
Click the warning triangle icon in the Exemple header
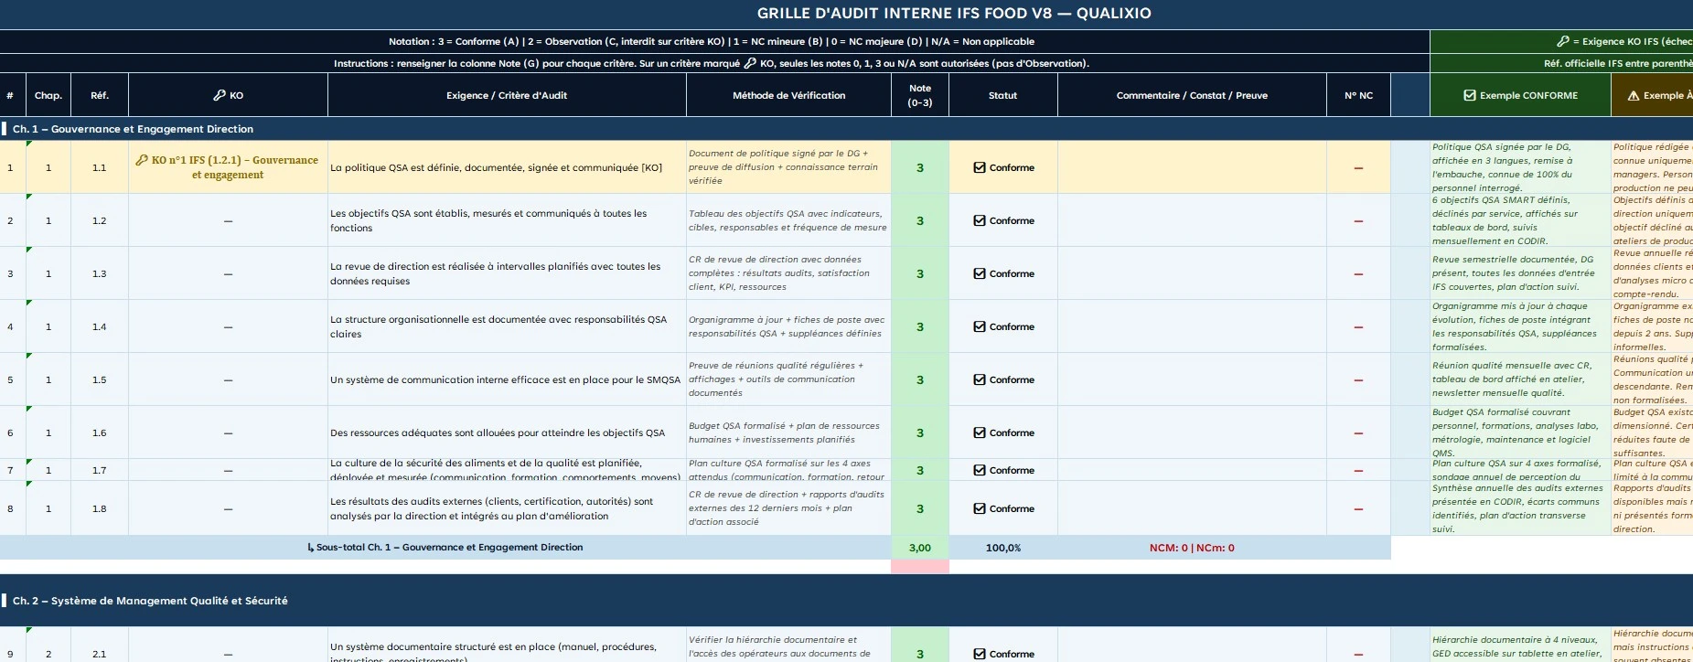1634,95
